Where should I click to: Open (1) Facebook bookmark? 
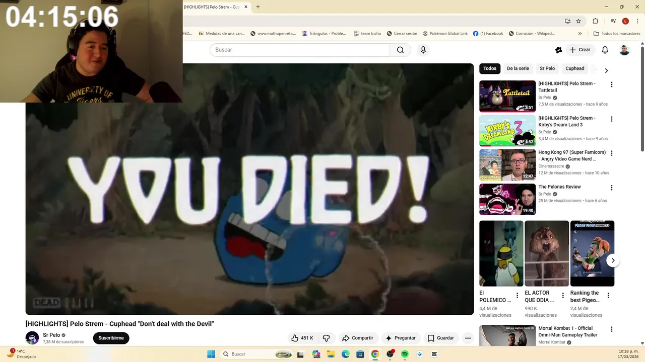(x=488, y=34)
